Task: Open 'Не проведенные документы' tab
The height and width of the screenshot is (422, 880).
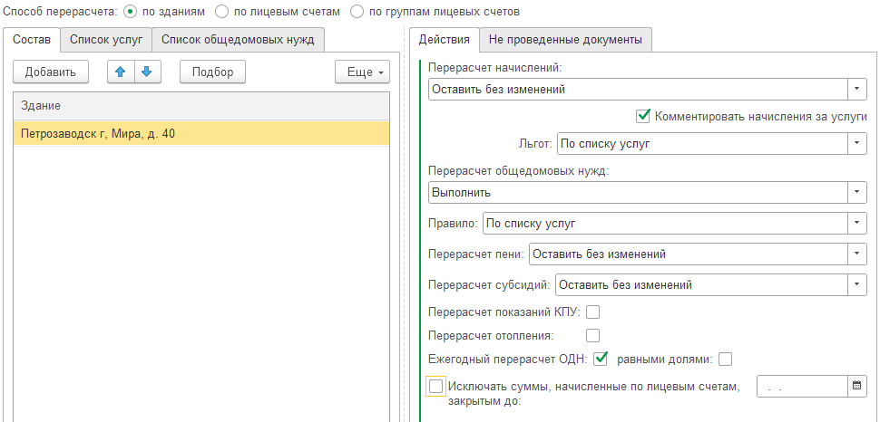Action: (x=565, y=40)
